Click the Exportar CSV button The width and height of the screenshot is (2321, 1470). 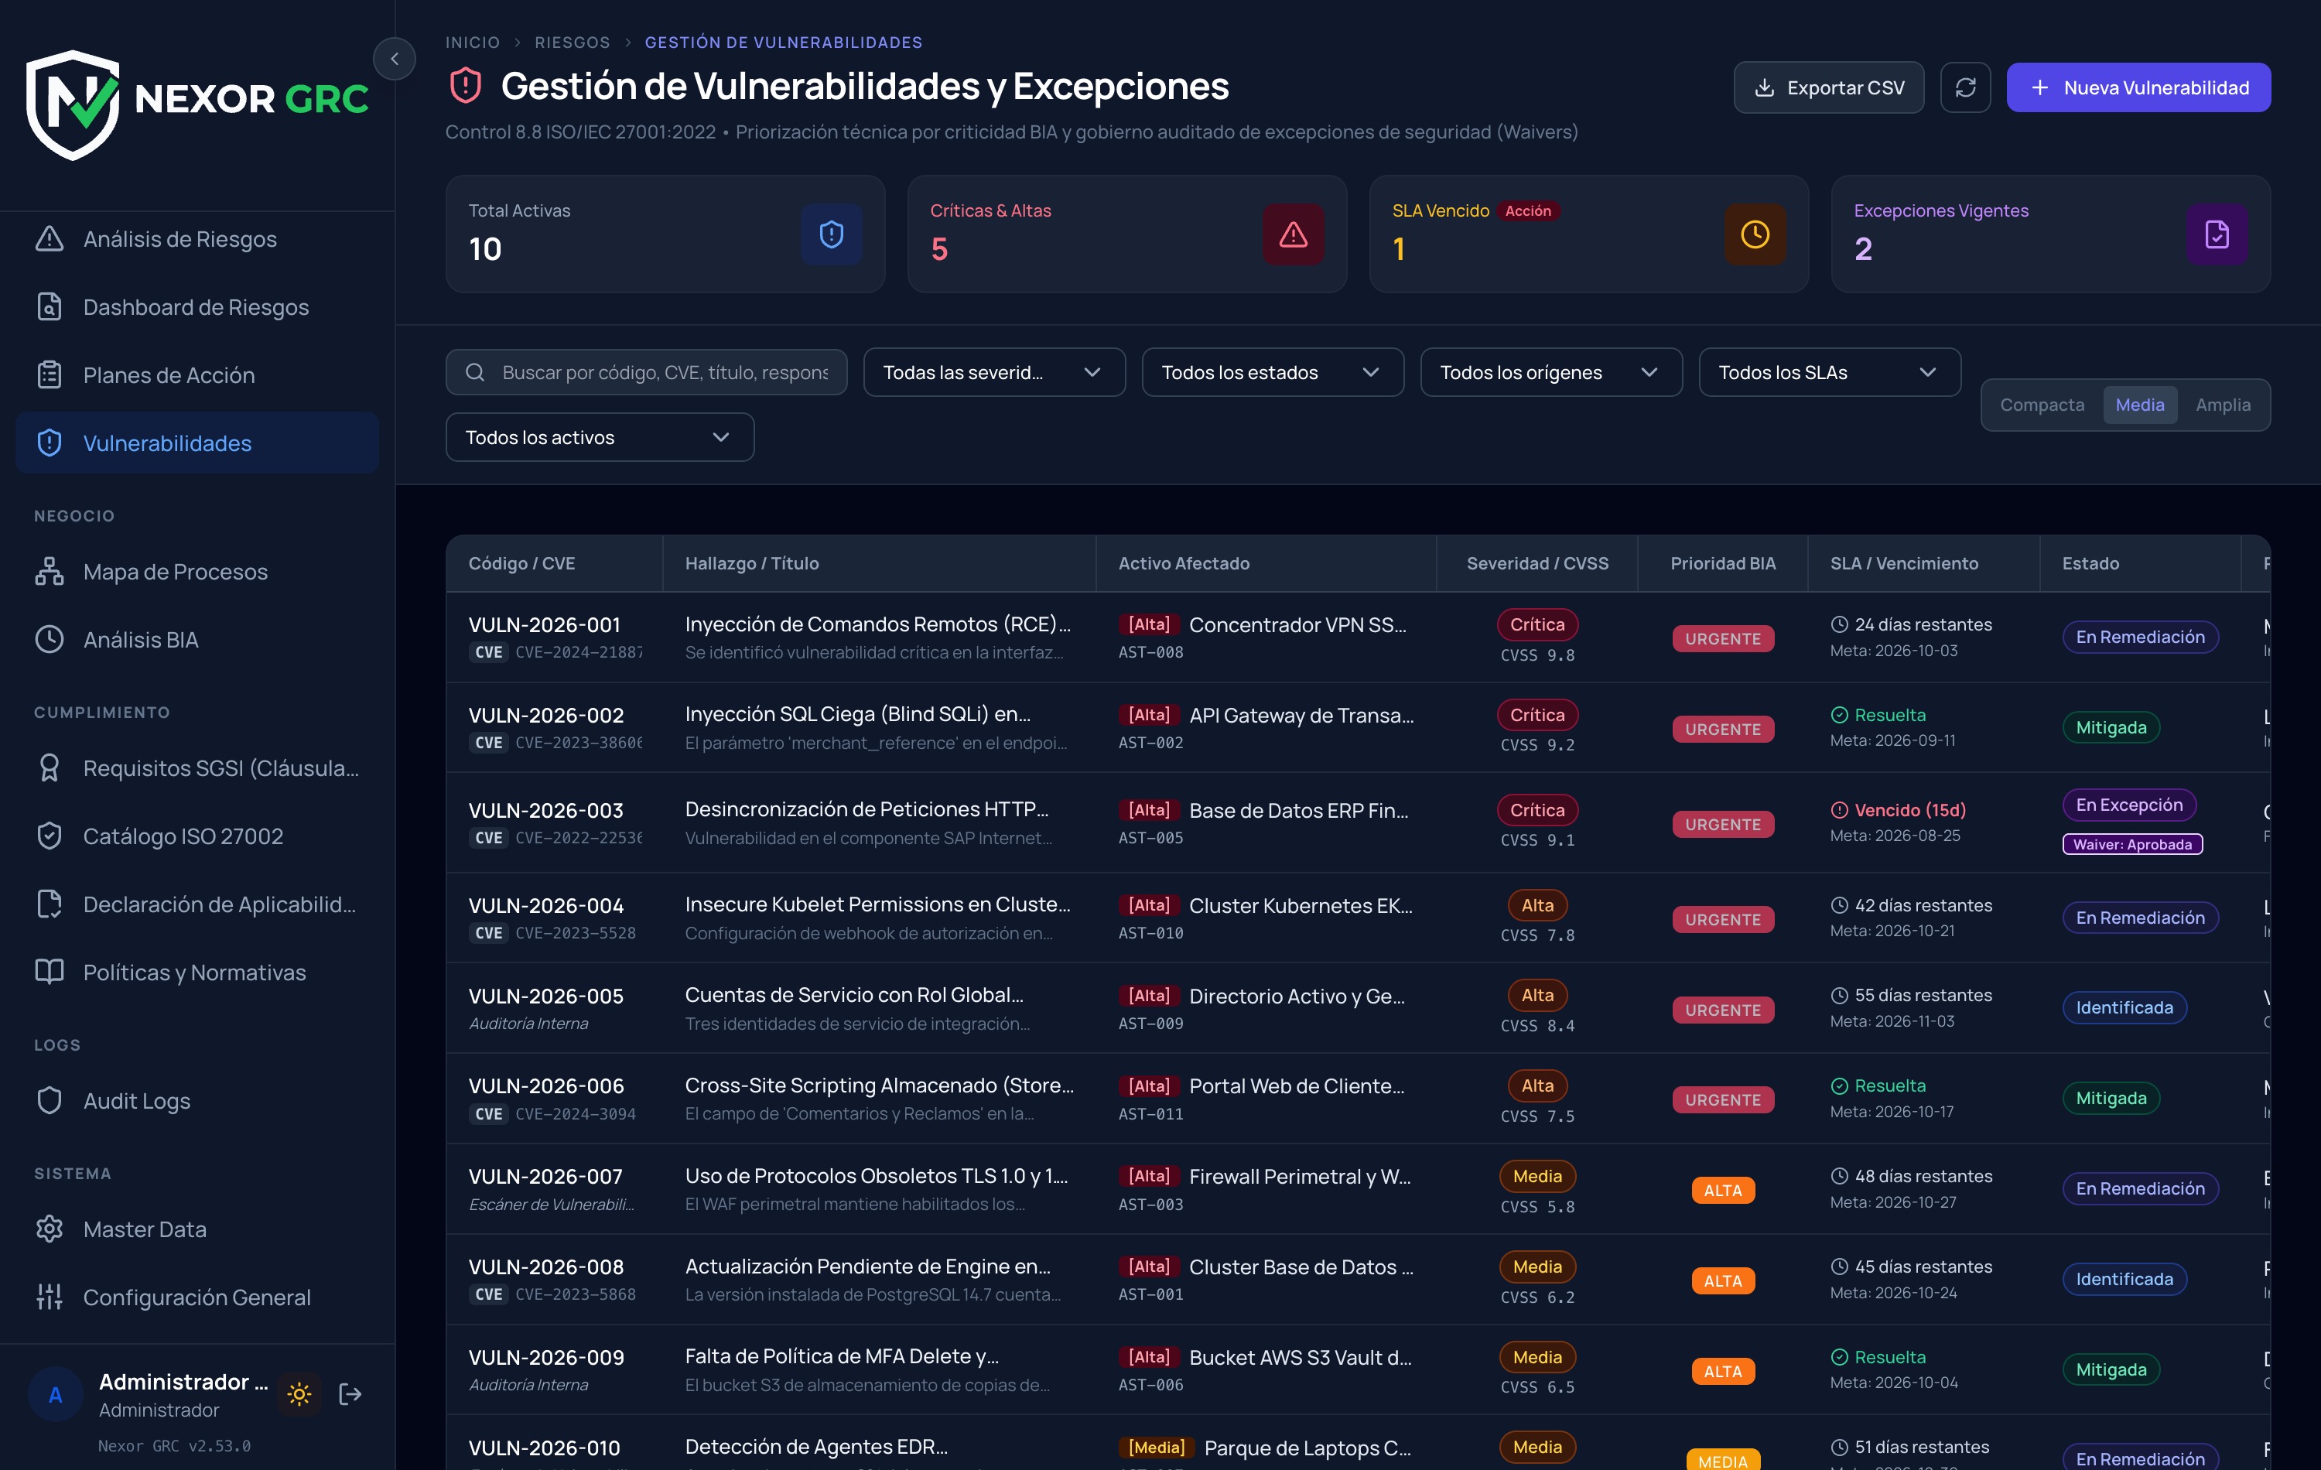pyautogui.click(x=1828, y=87)
